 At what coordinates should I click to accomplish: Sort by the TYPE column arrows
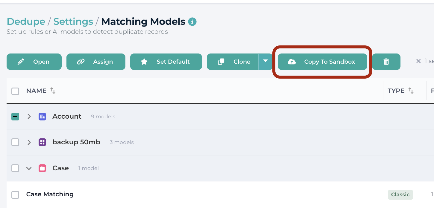pos(411,91)
